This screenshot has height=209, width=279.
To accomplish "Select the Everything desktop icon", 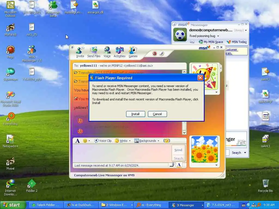I will (10, 119).
